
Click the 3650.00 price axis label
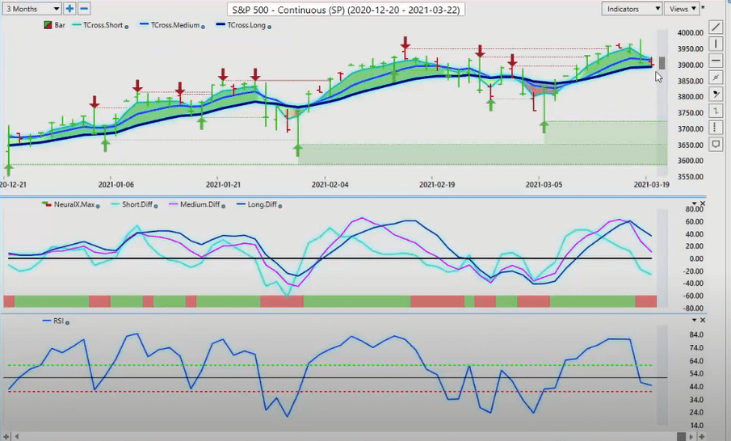tap(691, 145)
